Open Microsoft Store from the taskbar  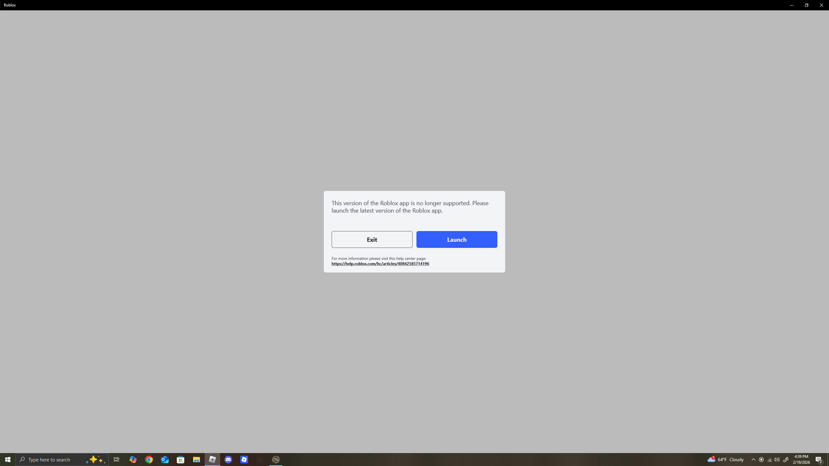point(180,459)
